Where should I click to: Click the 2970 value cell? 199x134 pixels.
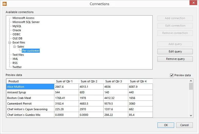(x=91, y=109)
